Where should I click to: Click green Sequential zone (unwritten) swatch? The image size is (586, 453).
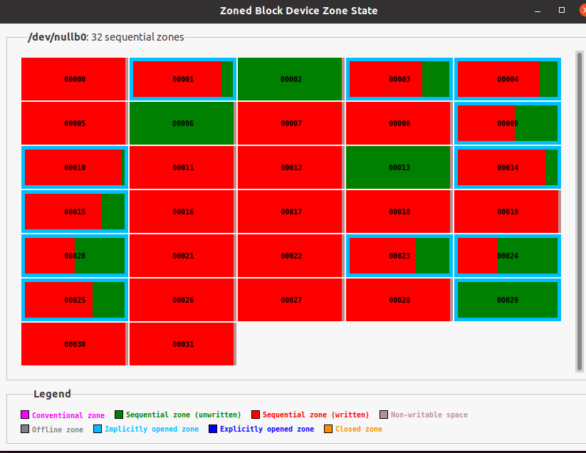[119, 415]
